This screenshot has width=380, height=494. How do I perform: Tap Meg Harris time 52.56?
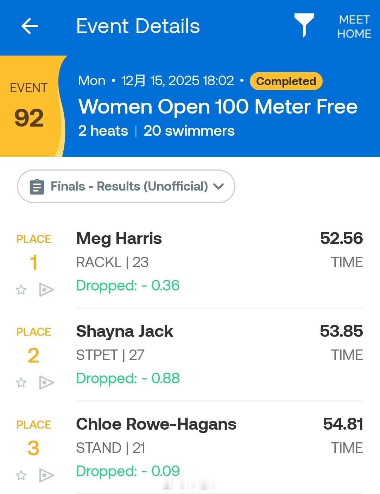(x=341, y=238)
